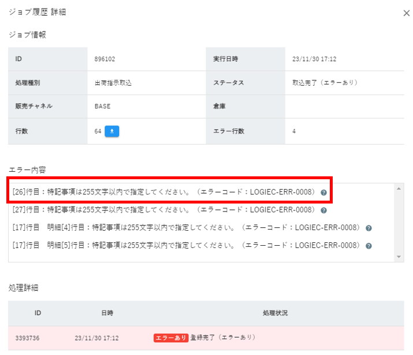The width and height of the screenshot is (413, 355).
Task: Click the 日時 column header
Action: pyautogui.click(x=106, y=313)
